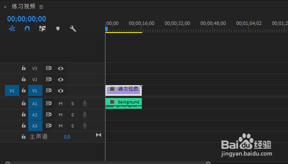This screenshot has height=164, width=288.
Task: Toggle sync lock on V1
Action: pyautogui.click(x=48, y=90)
